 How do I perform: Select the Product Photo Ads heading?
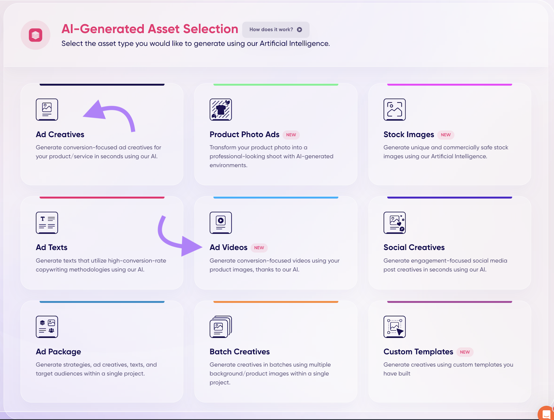pos(244,134)
